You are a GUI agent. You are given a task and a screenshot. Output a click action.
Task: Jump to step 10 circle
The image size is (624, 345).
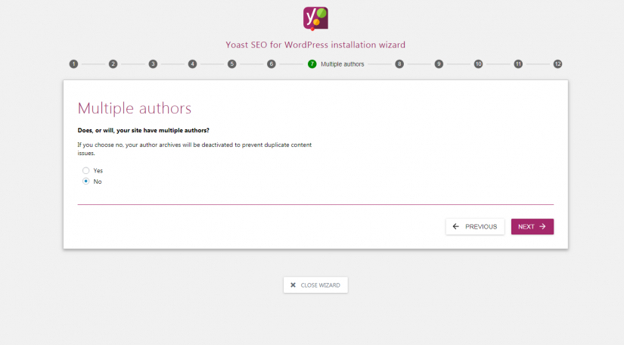click(x=478, y=64)
